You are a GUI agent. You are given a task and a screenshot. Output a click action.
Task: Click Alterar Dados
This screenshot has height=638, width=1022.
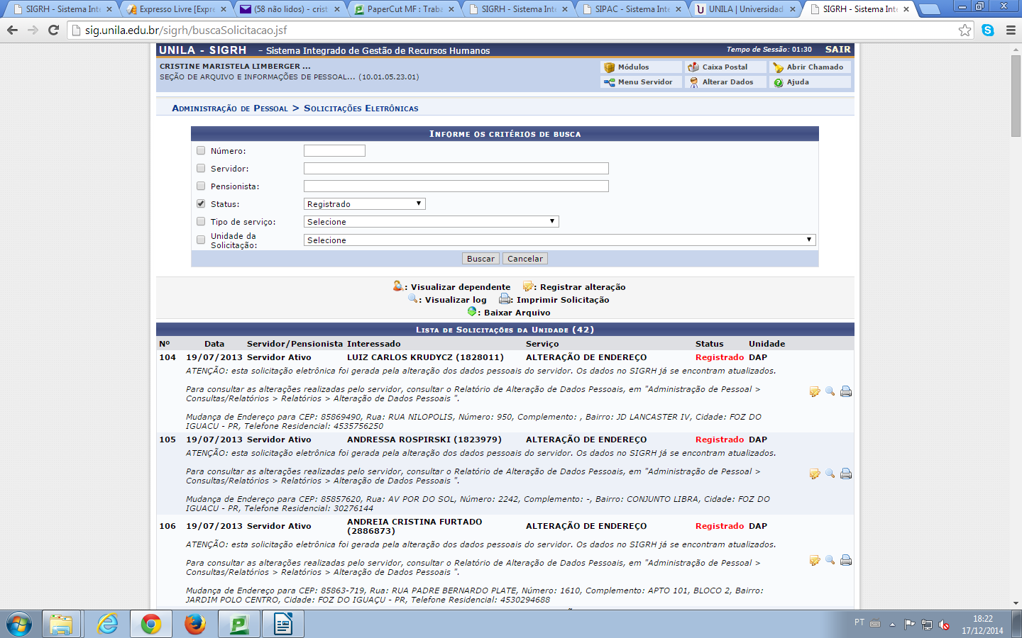coord(726,82)
